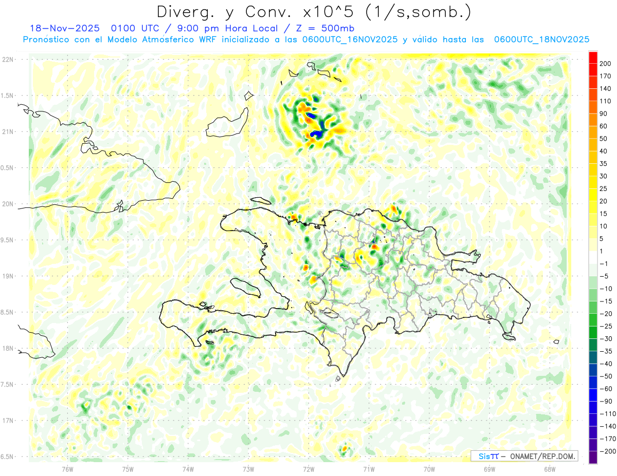Image resolution: width=617 pixels, height=476 pixels.
Task: Click the "170" color scale label
Action: click(605, 76)
